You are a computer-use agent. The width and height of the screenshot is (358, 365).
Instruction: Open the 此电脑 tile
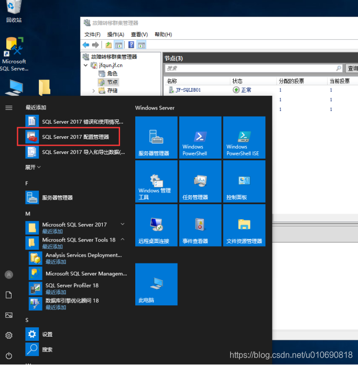point(156,284)
